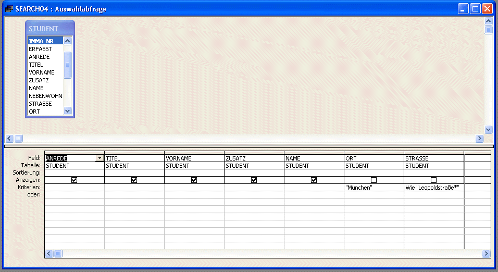
Task: Select ANREDE in the STUDENT field list
Action: pyautogui.click(x=45, y=57)
